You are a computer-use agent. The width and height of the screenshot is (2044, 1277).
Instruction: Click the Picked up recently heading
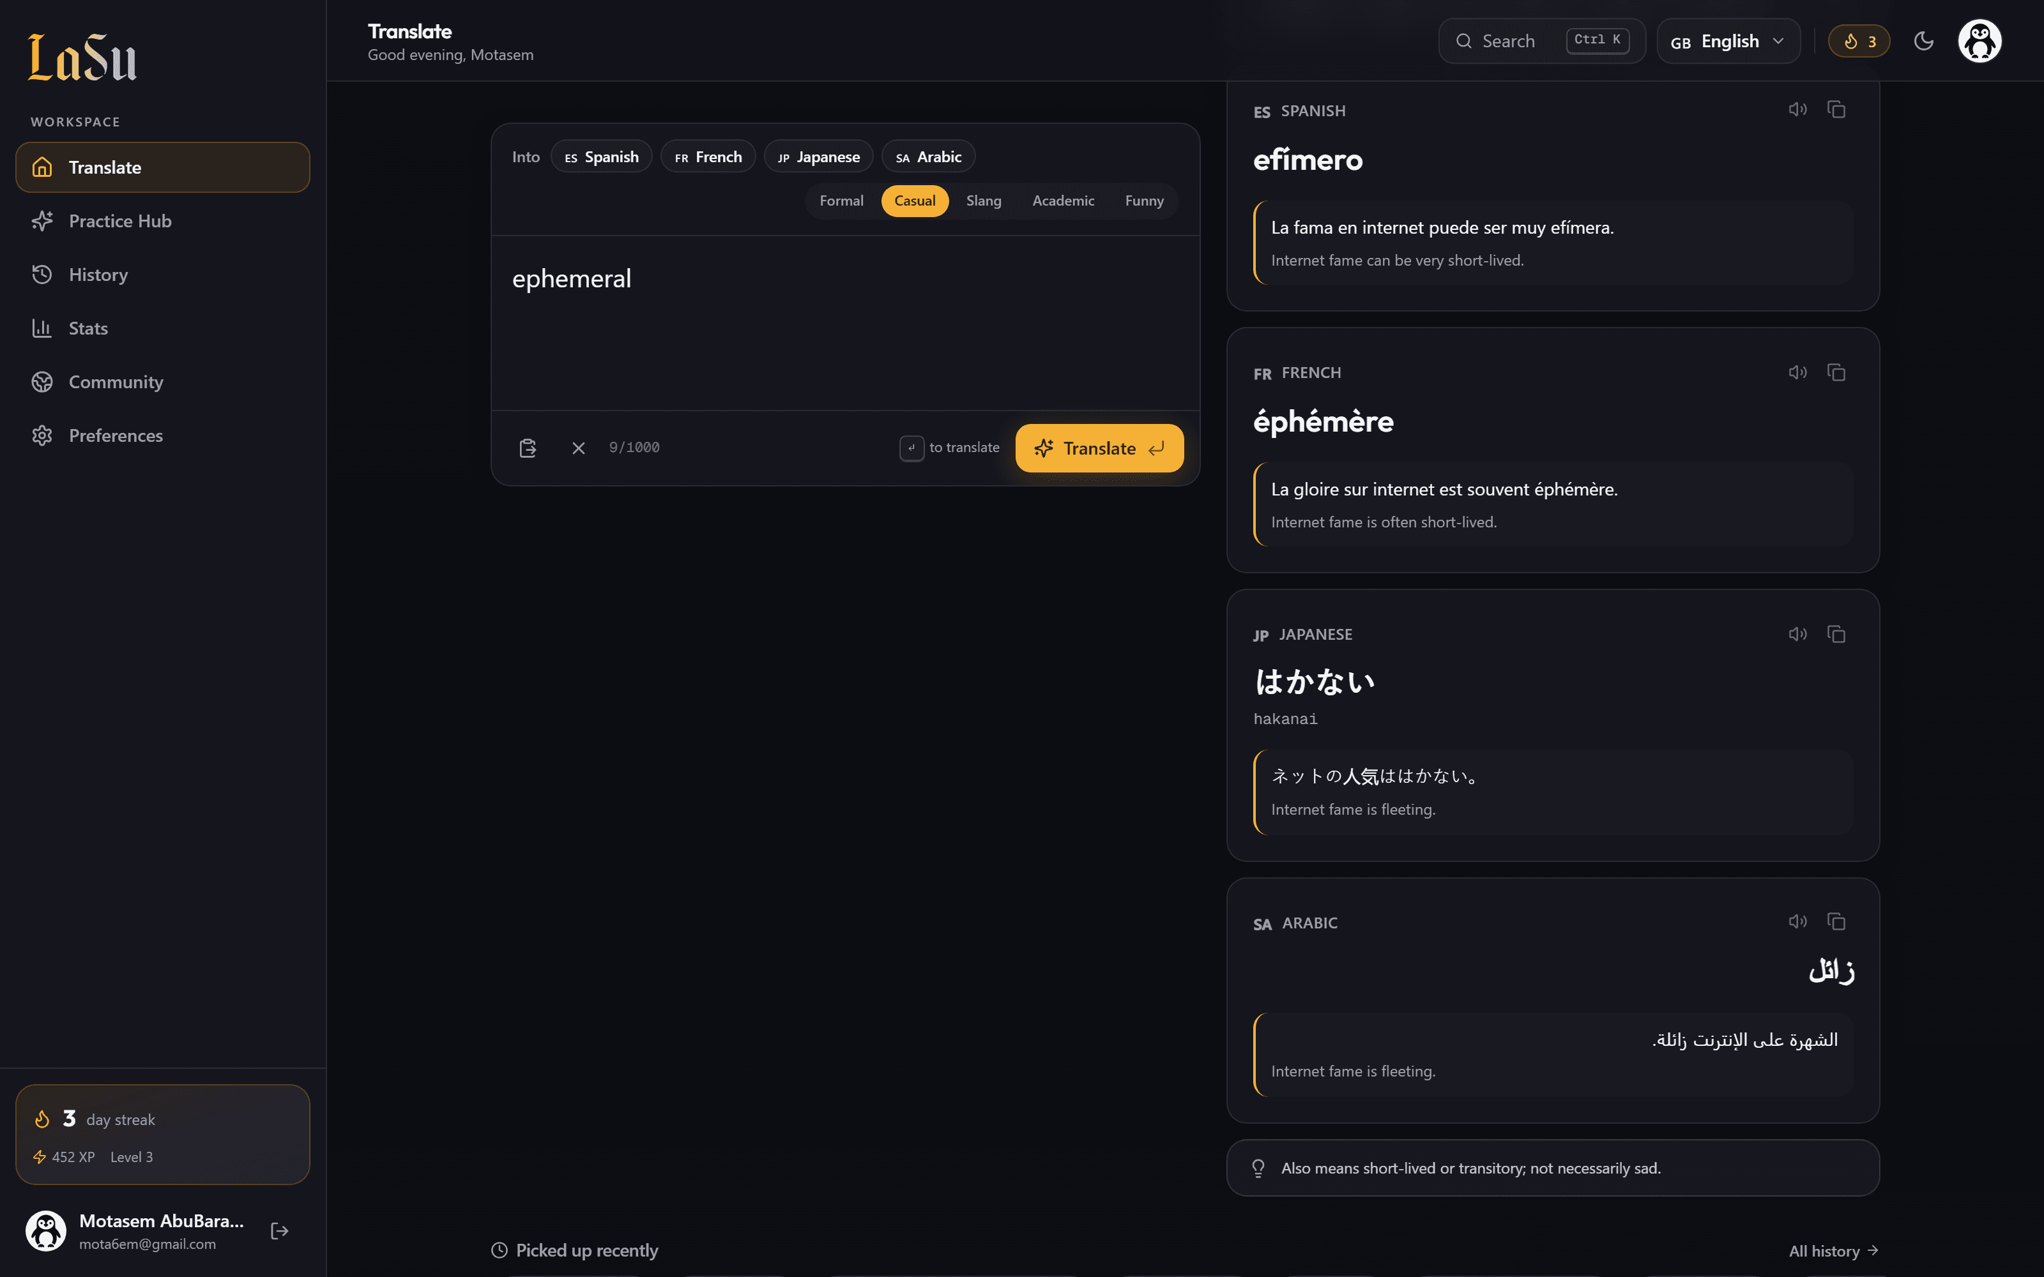[x=586, y=1251]
